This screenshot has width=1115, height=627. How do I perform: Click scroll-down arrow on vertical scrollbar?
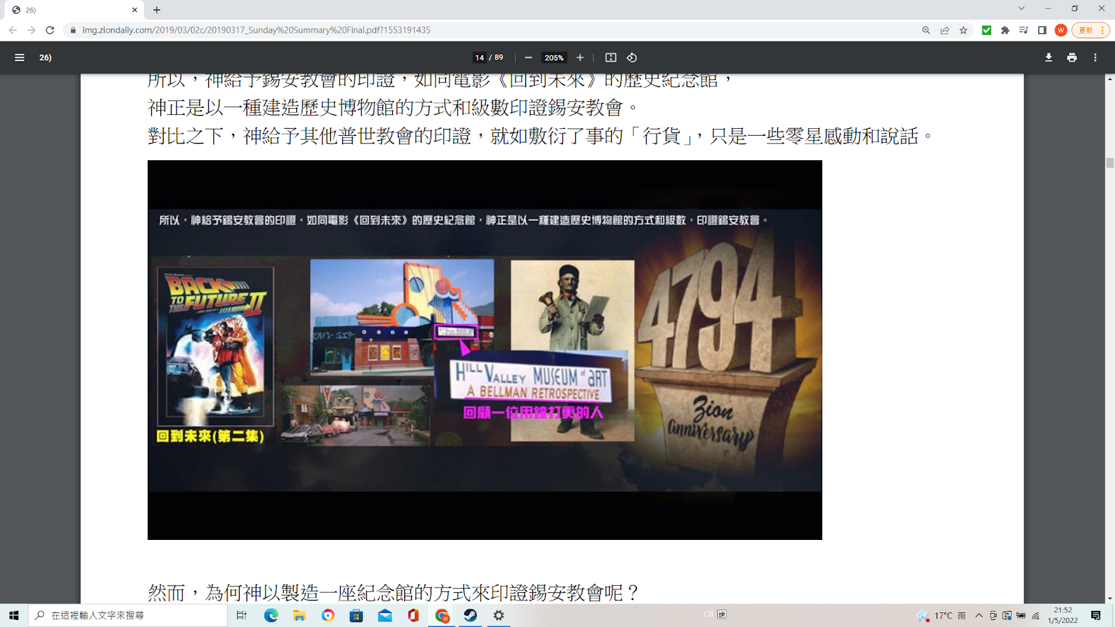(x=1109, y=598)
